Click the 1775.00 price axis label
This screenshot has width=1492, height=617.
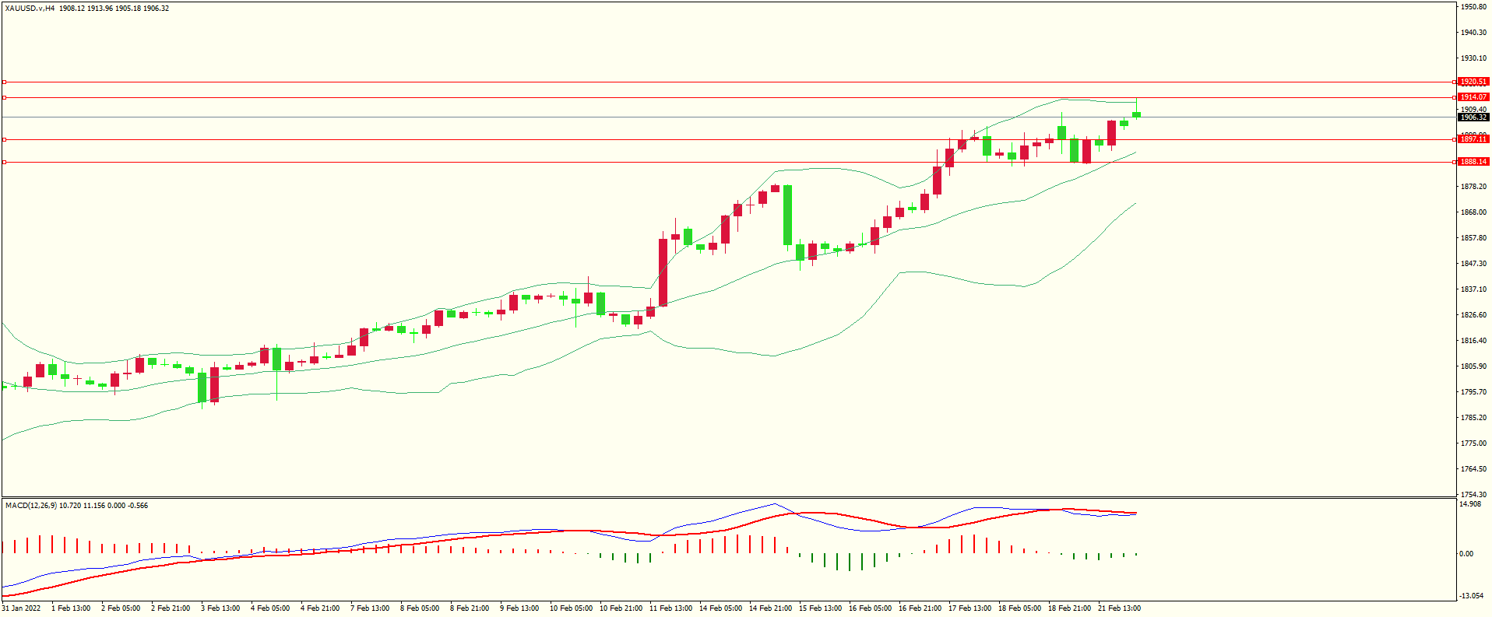click(x=1473, y=443)
